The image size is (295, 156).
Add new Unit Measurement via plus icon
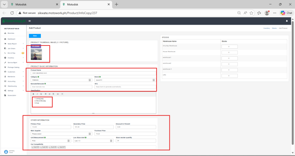45,138
